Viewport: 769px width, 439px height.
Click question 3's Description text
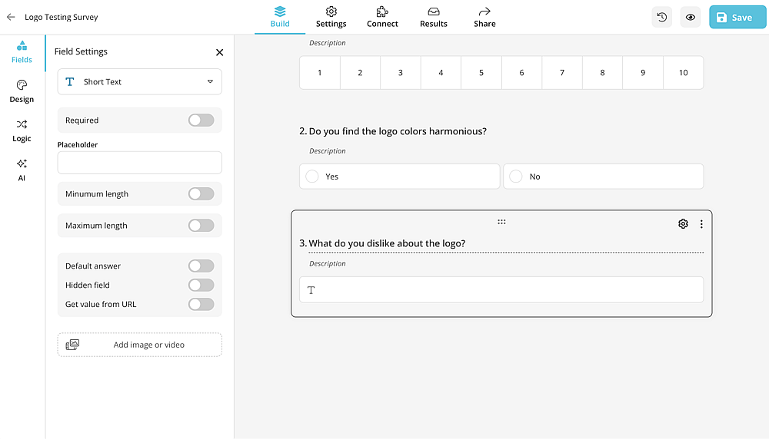[327, 263]
